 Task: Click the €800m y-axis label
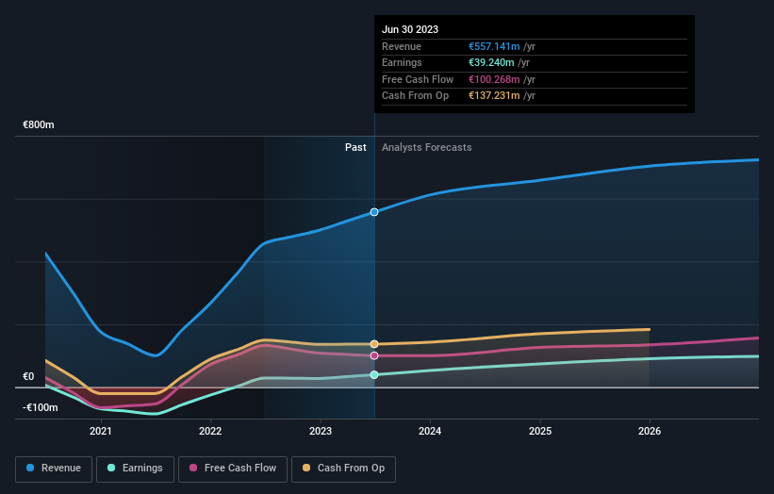[39, 124]
